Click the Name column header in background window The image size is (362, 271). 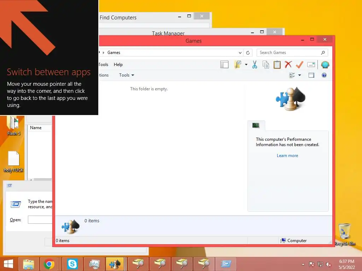coord(36,128)
